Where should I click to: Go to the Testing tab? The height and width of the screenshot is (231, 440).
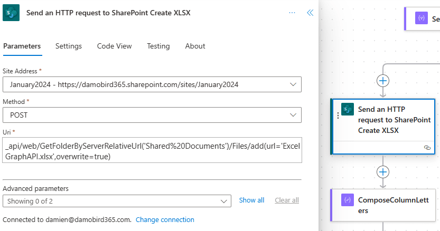[x=158, y=46]
